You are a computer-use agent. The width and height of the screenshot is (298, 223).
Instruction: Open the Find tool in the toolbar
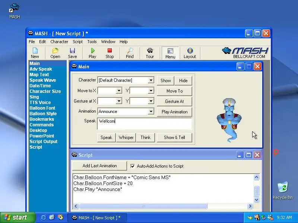click(130, 53)
